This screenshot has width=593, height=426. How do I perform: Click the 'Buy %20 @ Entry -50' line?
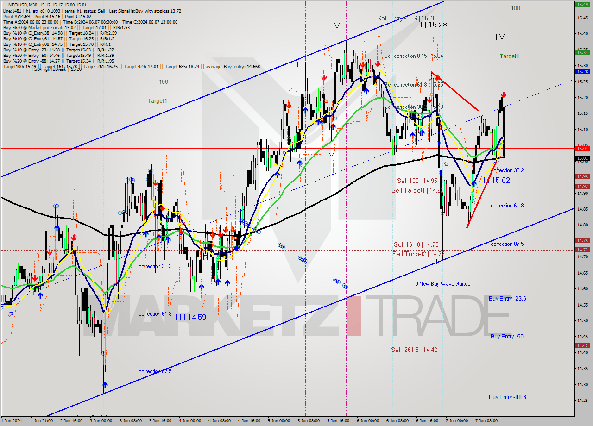point(58,55)
